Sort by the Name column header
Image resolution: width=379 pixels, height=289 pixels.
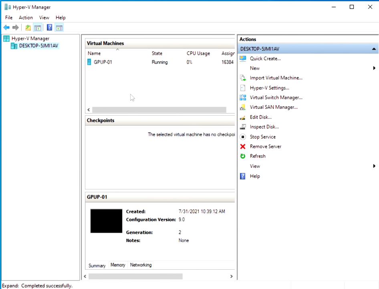tap(94, 53)
